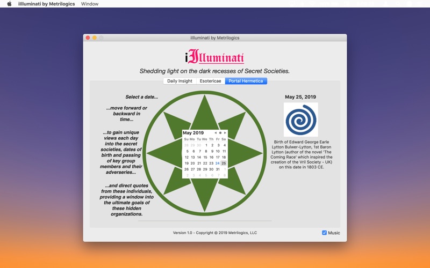Click the 'Select a date...' instruction text
This screenshot has width=430, height=268.
tap(141, 97)
